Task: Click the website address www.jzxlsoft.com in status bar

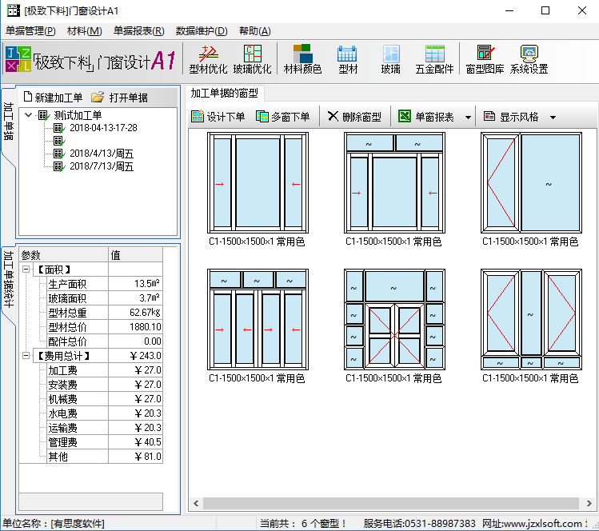Action: coord(545,523)
